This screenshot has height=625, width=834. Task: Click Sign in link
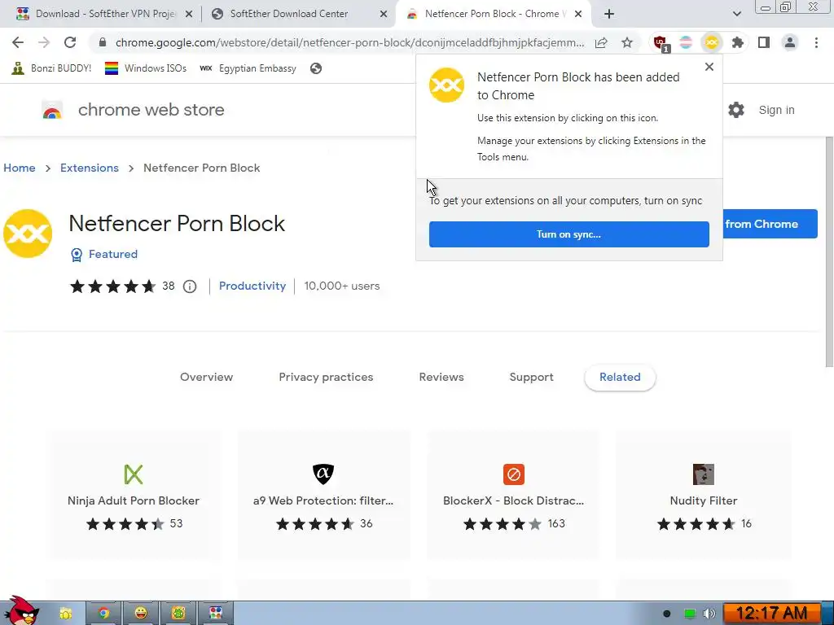776,110
